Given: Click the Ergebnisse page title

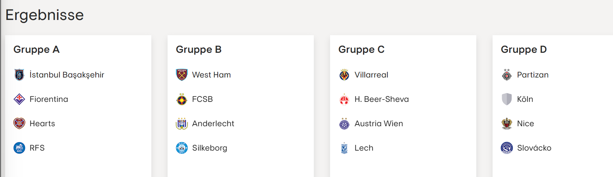Looking at the screenshot, I should 44,15.
